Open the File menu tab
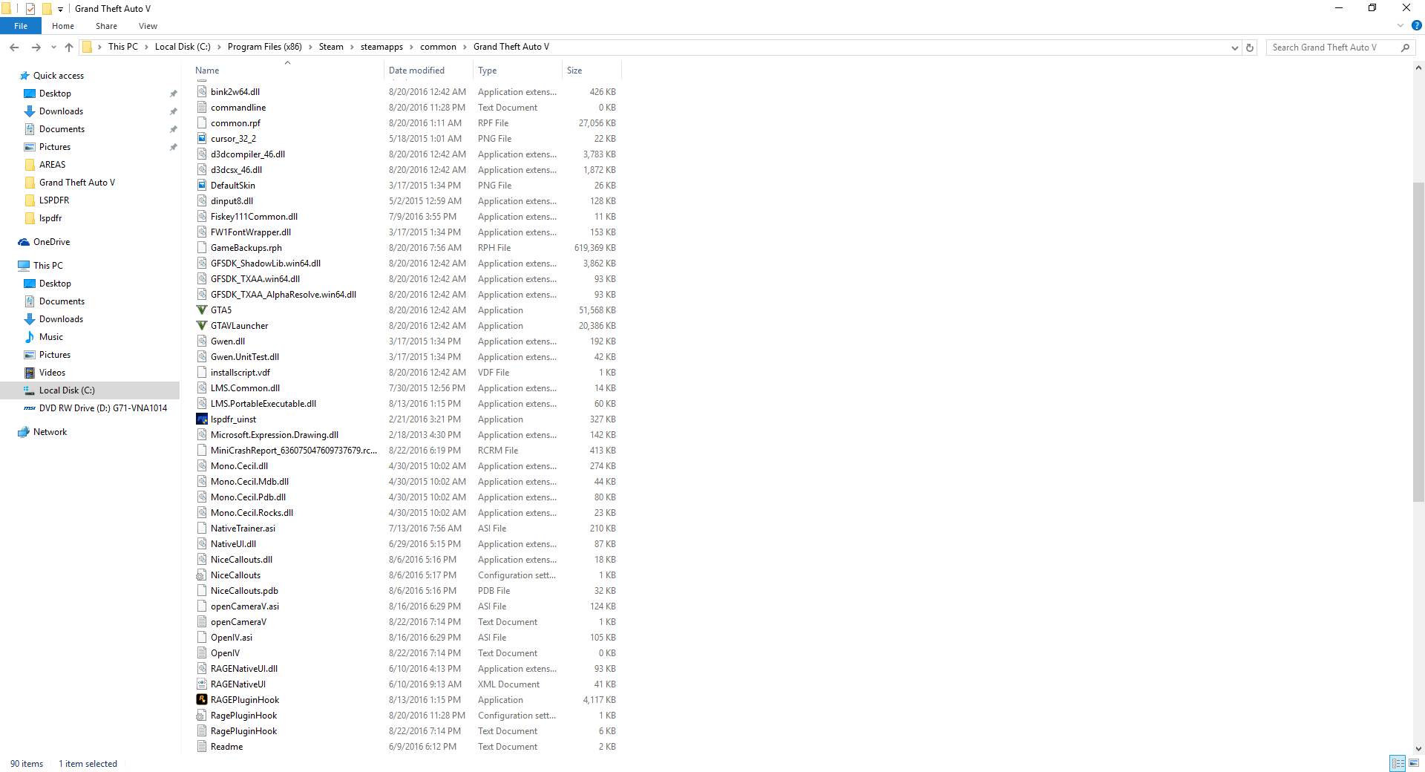The image size is (1425, 772). tap(21, 26)
